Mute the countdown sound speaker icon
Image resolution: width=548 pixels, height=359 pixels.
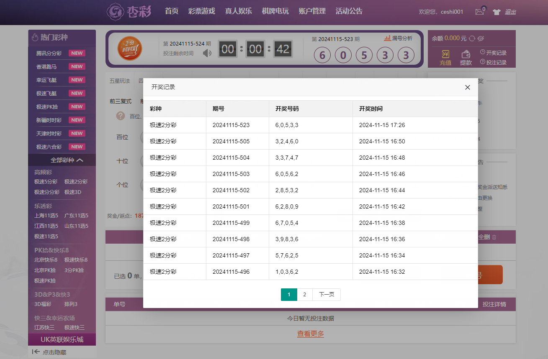(x=207, y=53)
